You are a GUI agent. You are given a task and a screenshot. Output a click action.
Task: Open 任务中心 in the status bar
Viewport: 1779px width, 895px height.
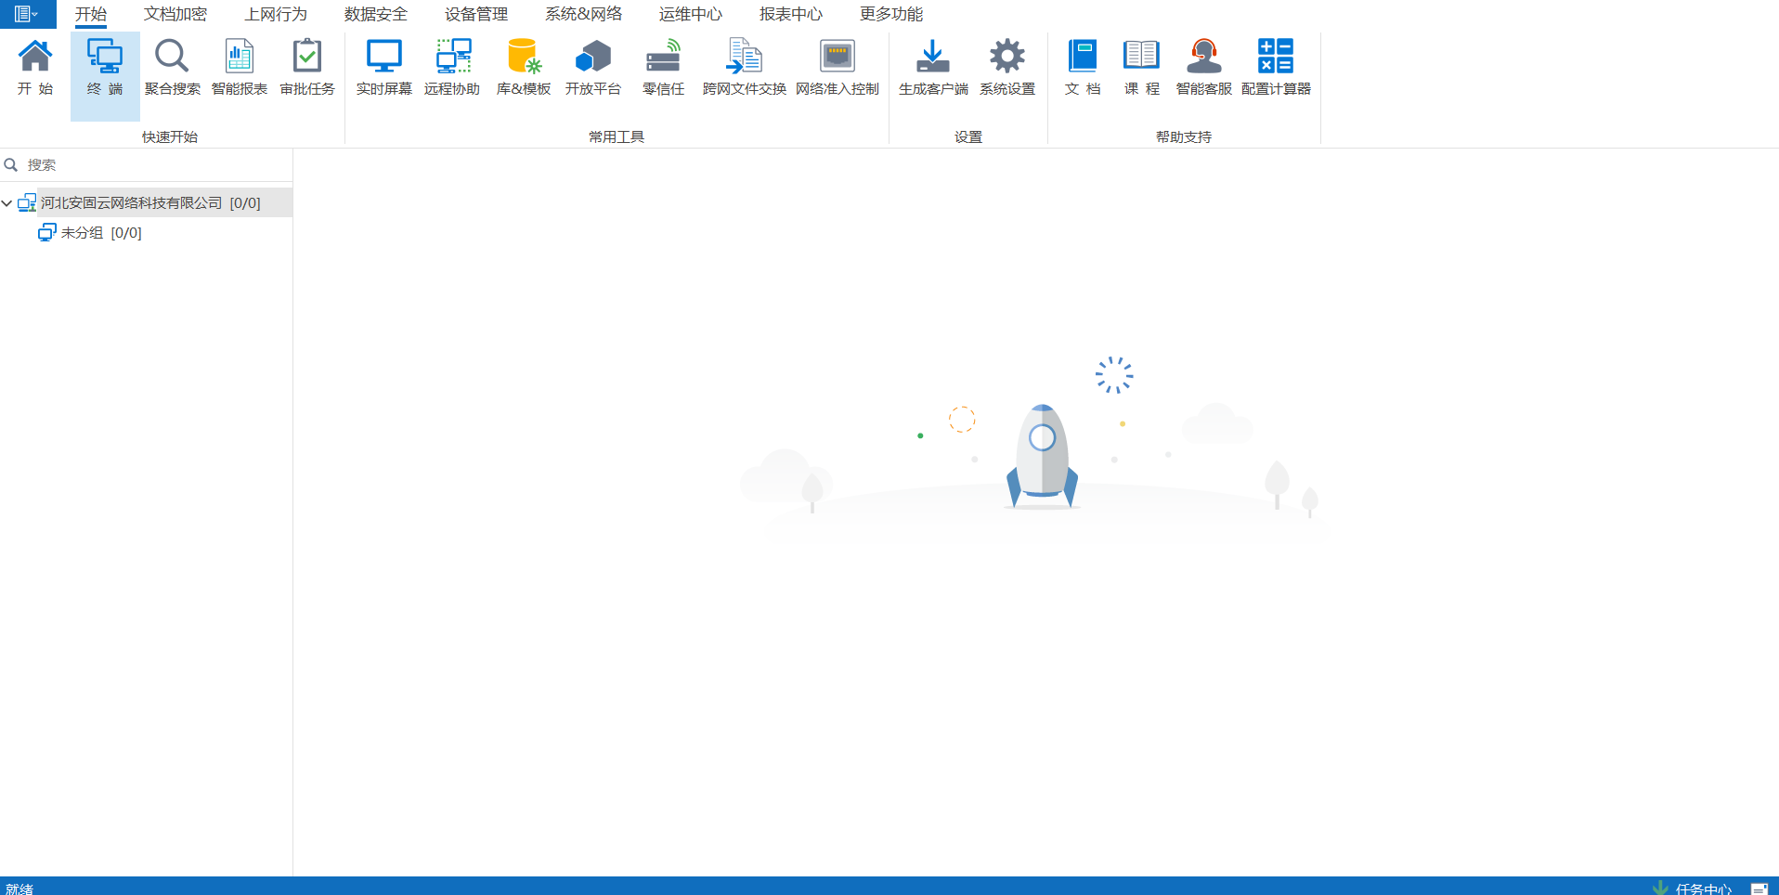click(x=1702, y=888)
